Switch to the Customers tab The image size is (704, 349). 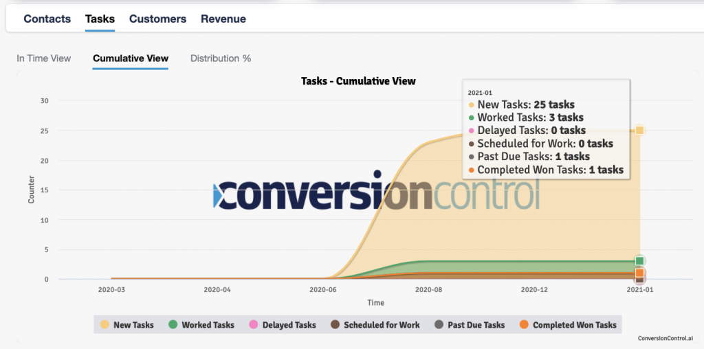(157, 19)
